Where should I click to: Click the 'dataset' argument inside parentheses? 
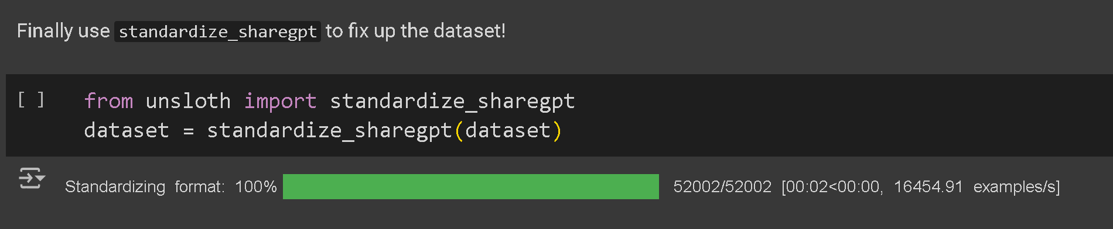click(508, 130)
